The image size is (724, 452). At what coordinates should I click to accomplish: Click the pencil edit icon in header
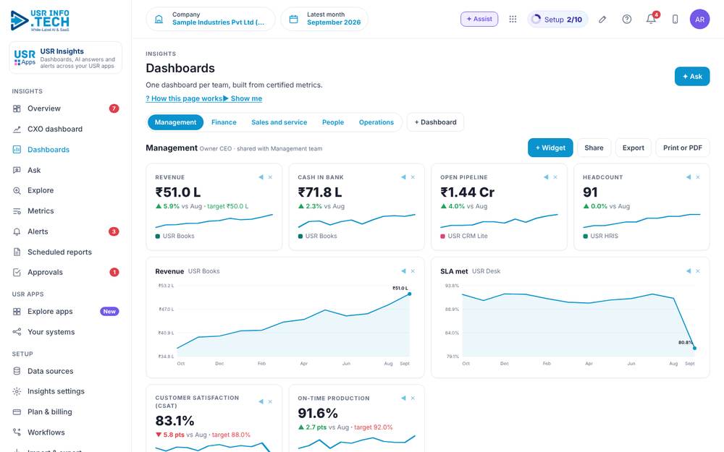coord(602,20)
